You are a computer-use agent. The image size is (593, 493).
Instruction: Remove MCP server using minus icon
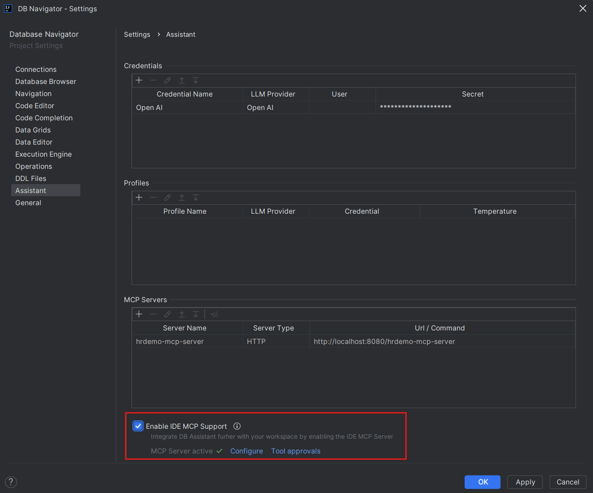[154, 314]
